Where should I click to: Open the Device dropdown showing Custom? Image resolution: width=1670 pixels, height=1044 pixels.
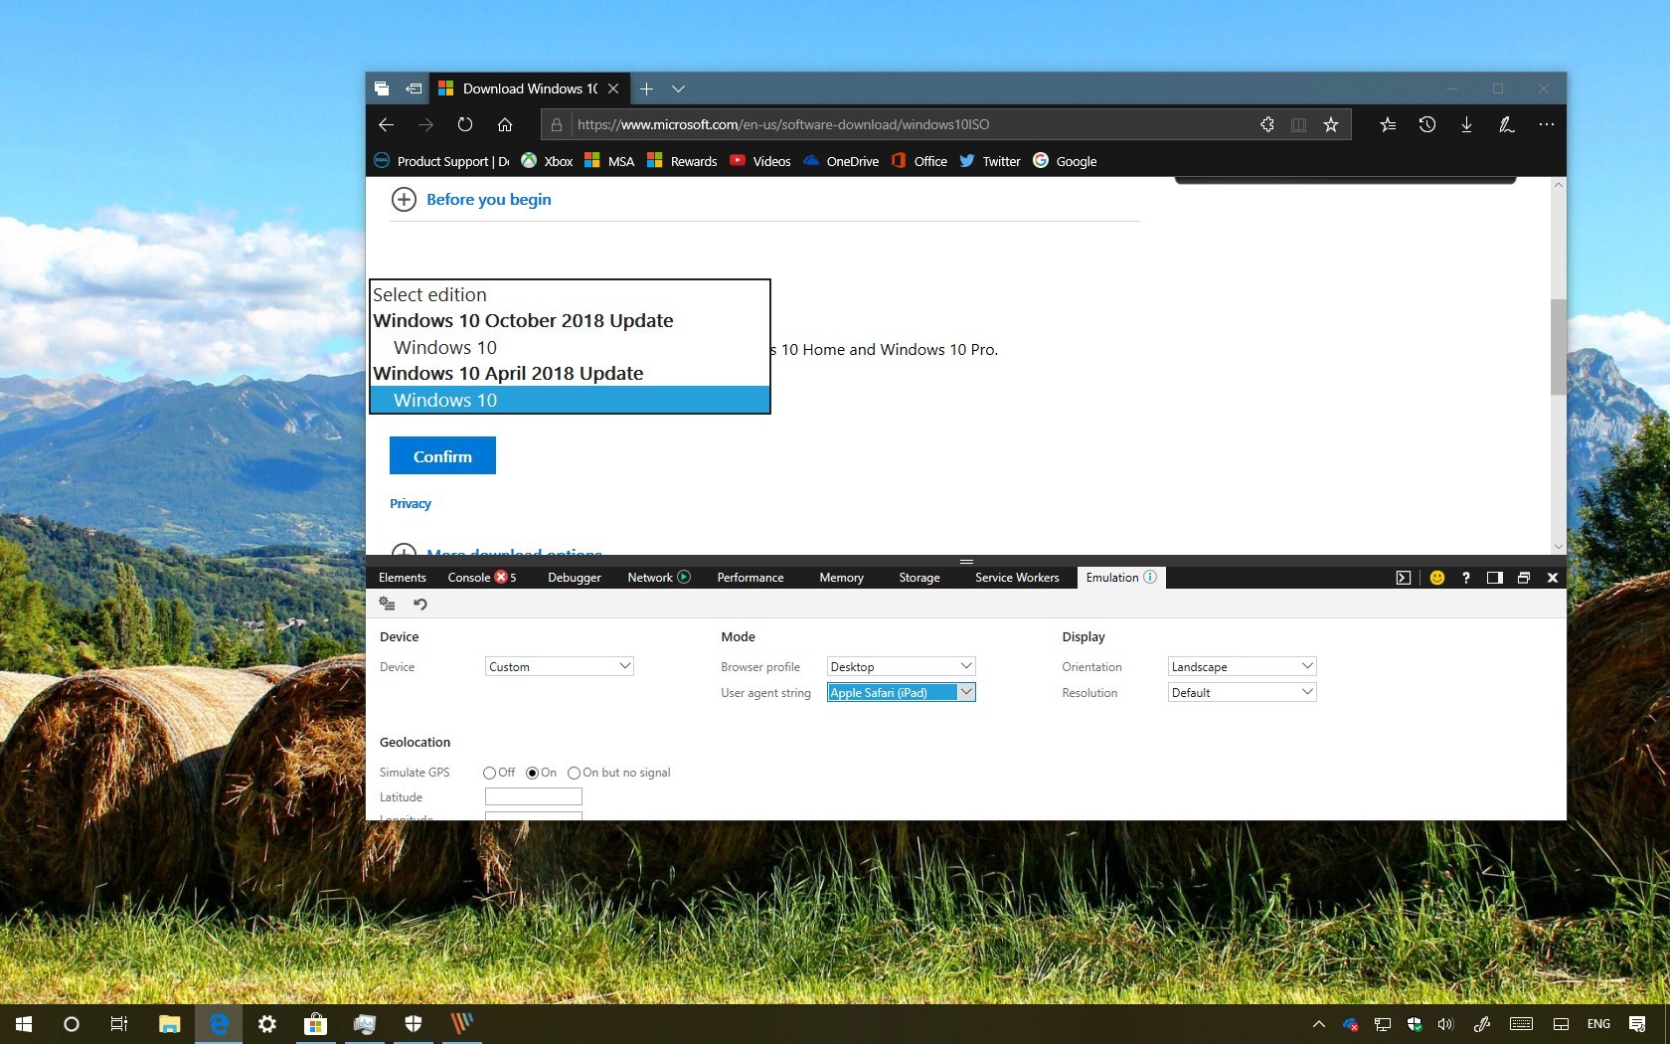coord(560,666)
